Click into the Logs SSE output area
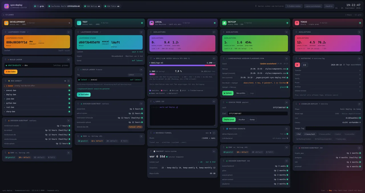Viewport: 365px width, 193px height. click(x=182, y=115)
